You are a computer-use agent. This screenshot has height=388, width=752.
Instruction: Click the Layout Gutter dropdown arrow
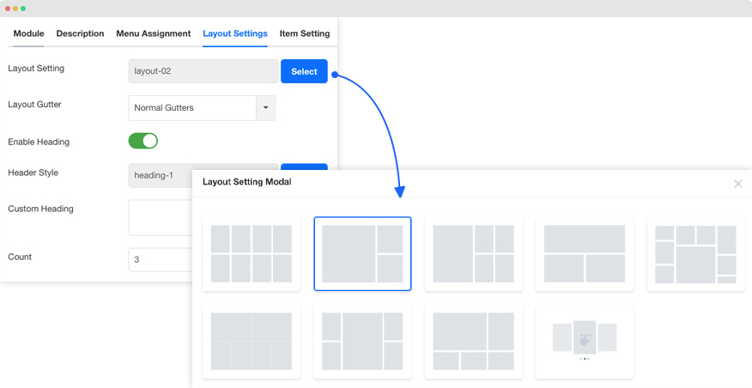point(266,108)
